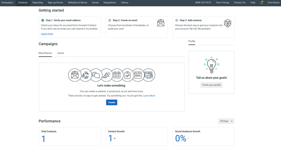Click the blue Create button
This screenshot has width=281, height=147.
point(112,102)
